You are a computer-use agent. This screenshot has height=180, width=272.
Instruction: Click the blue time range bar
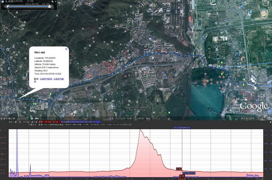coord(28,6)
